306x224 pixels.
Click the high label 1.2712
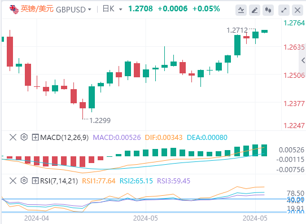pyautogui.click(x=237, y=30)
